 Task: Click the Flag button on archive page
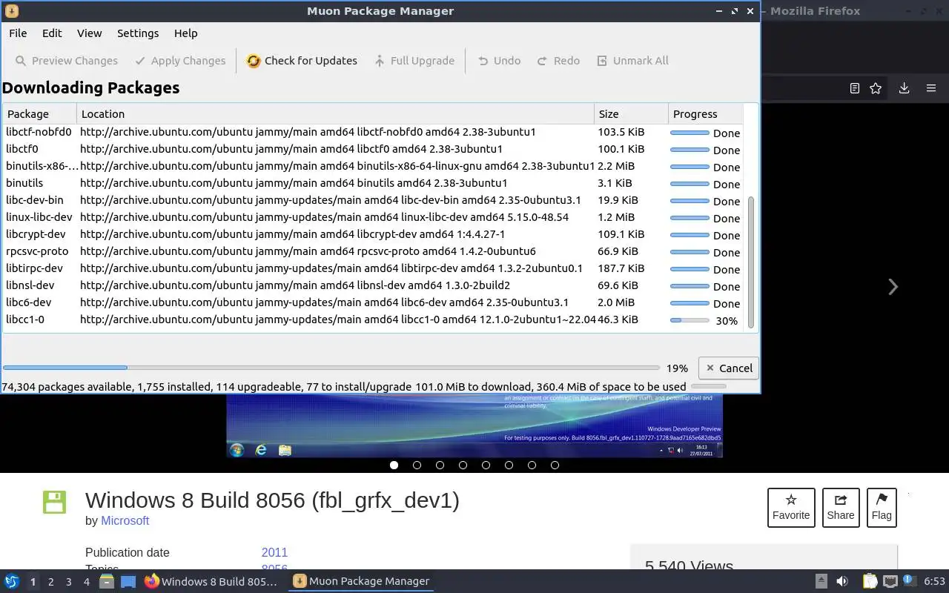click(x=882, y=508)
